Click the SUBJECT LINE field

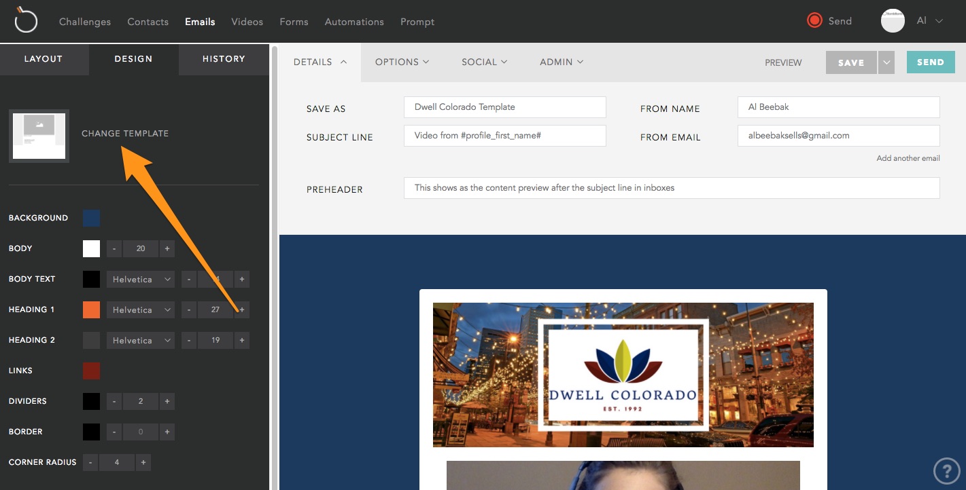tap(504, 136)
